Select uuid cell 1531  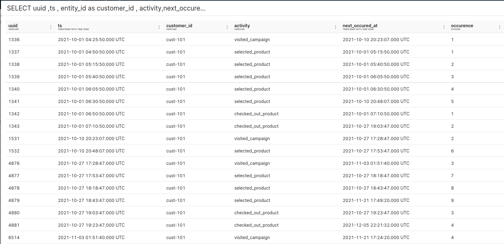(14, 139)
